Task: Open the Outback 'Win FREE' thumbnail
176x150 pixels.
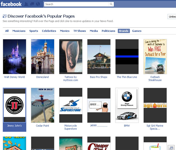Action: click(x=155, y=57)
